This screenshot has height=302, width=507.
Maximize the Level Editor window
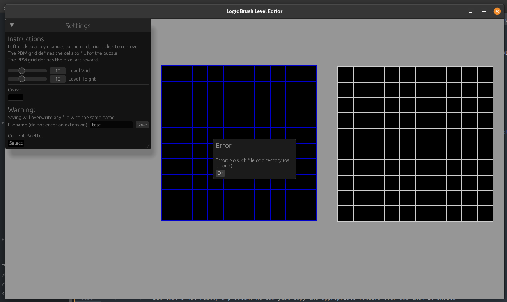484,12
